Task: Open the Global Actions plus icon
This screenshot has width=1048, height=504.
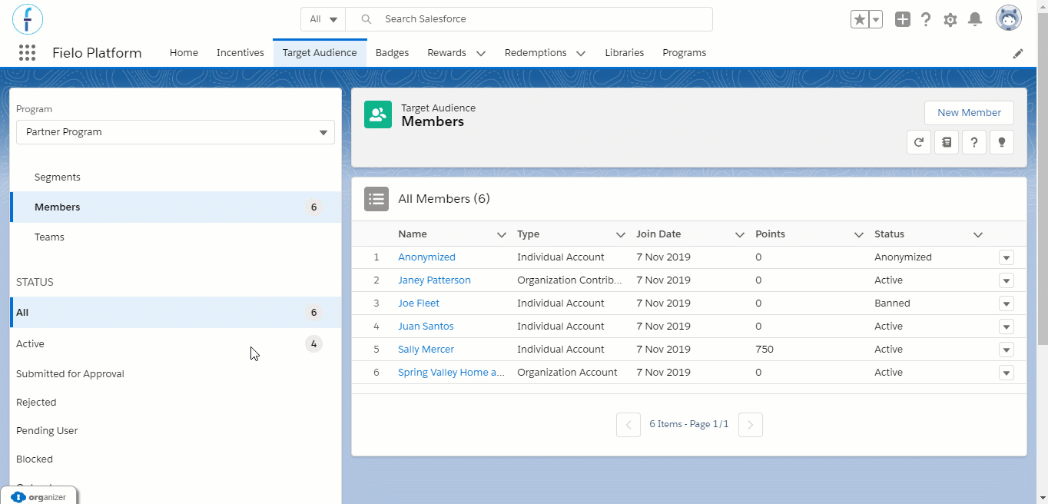Action: tap(903, 19)
